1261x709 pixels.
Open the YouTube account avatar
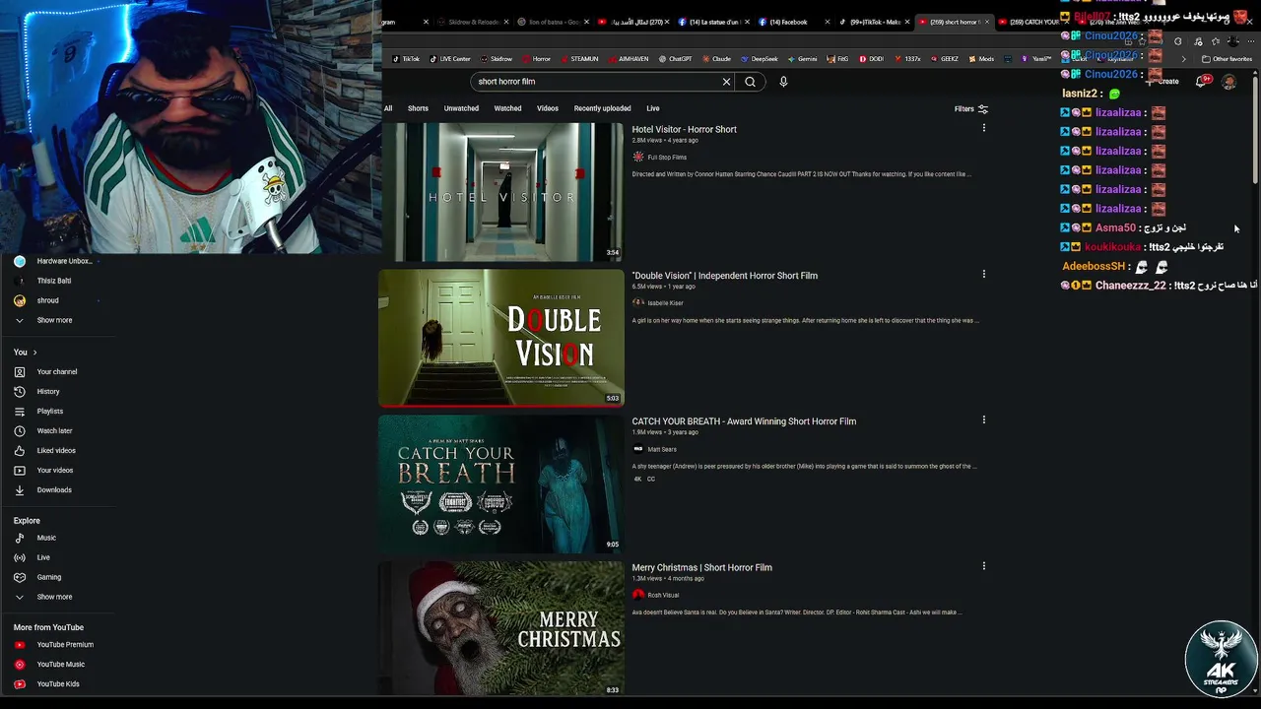(x=1228, y=82)
